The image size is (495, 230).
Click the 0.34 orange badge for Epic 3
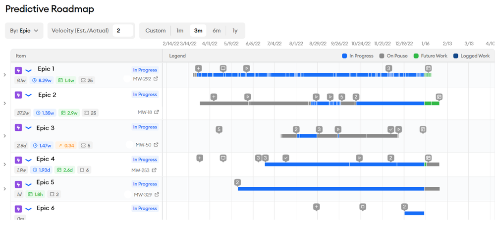(x=66, y=146)
